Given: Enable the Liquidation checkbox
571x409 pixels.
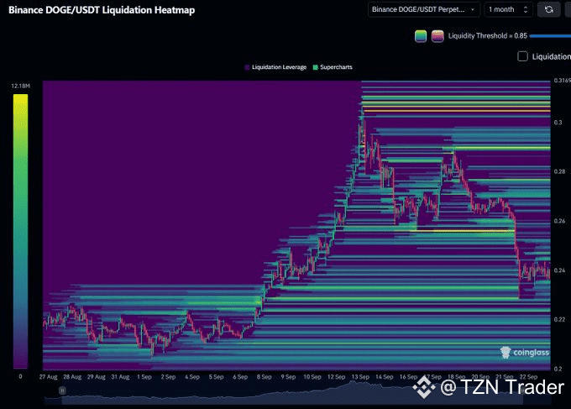Looking at the screenshot, I should [x=523, y=56].
